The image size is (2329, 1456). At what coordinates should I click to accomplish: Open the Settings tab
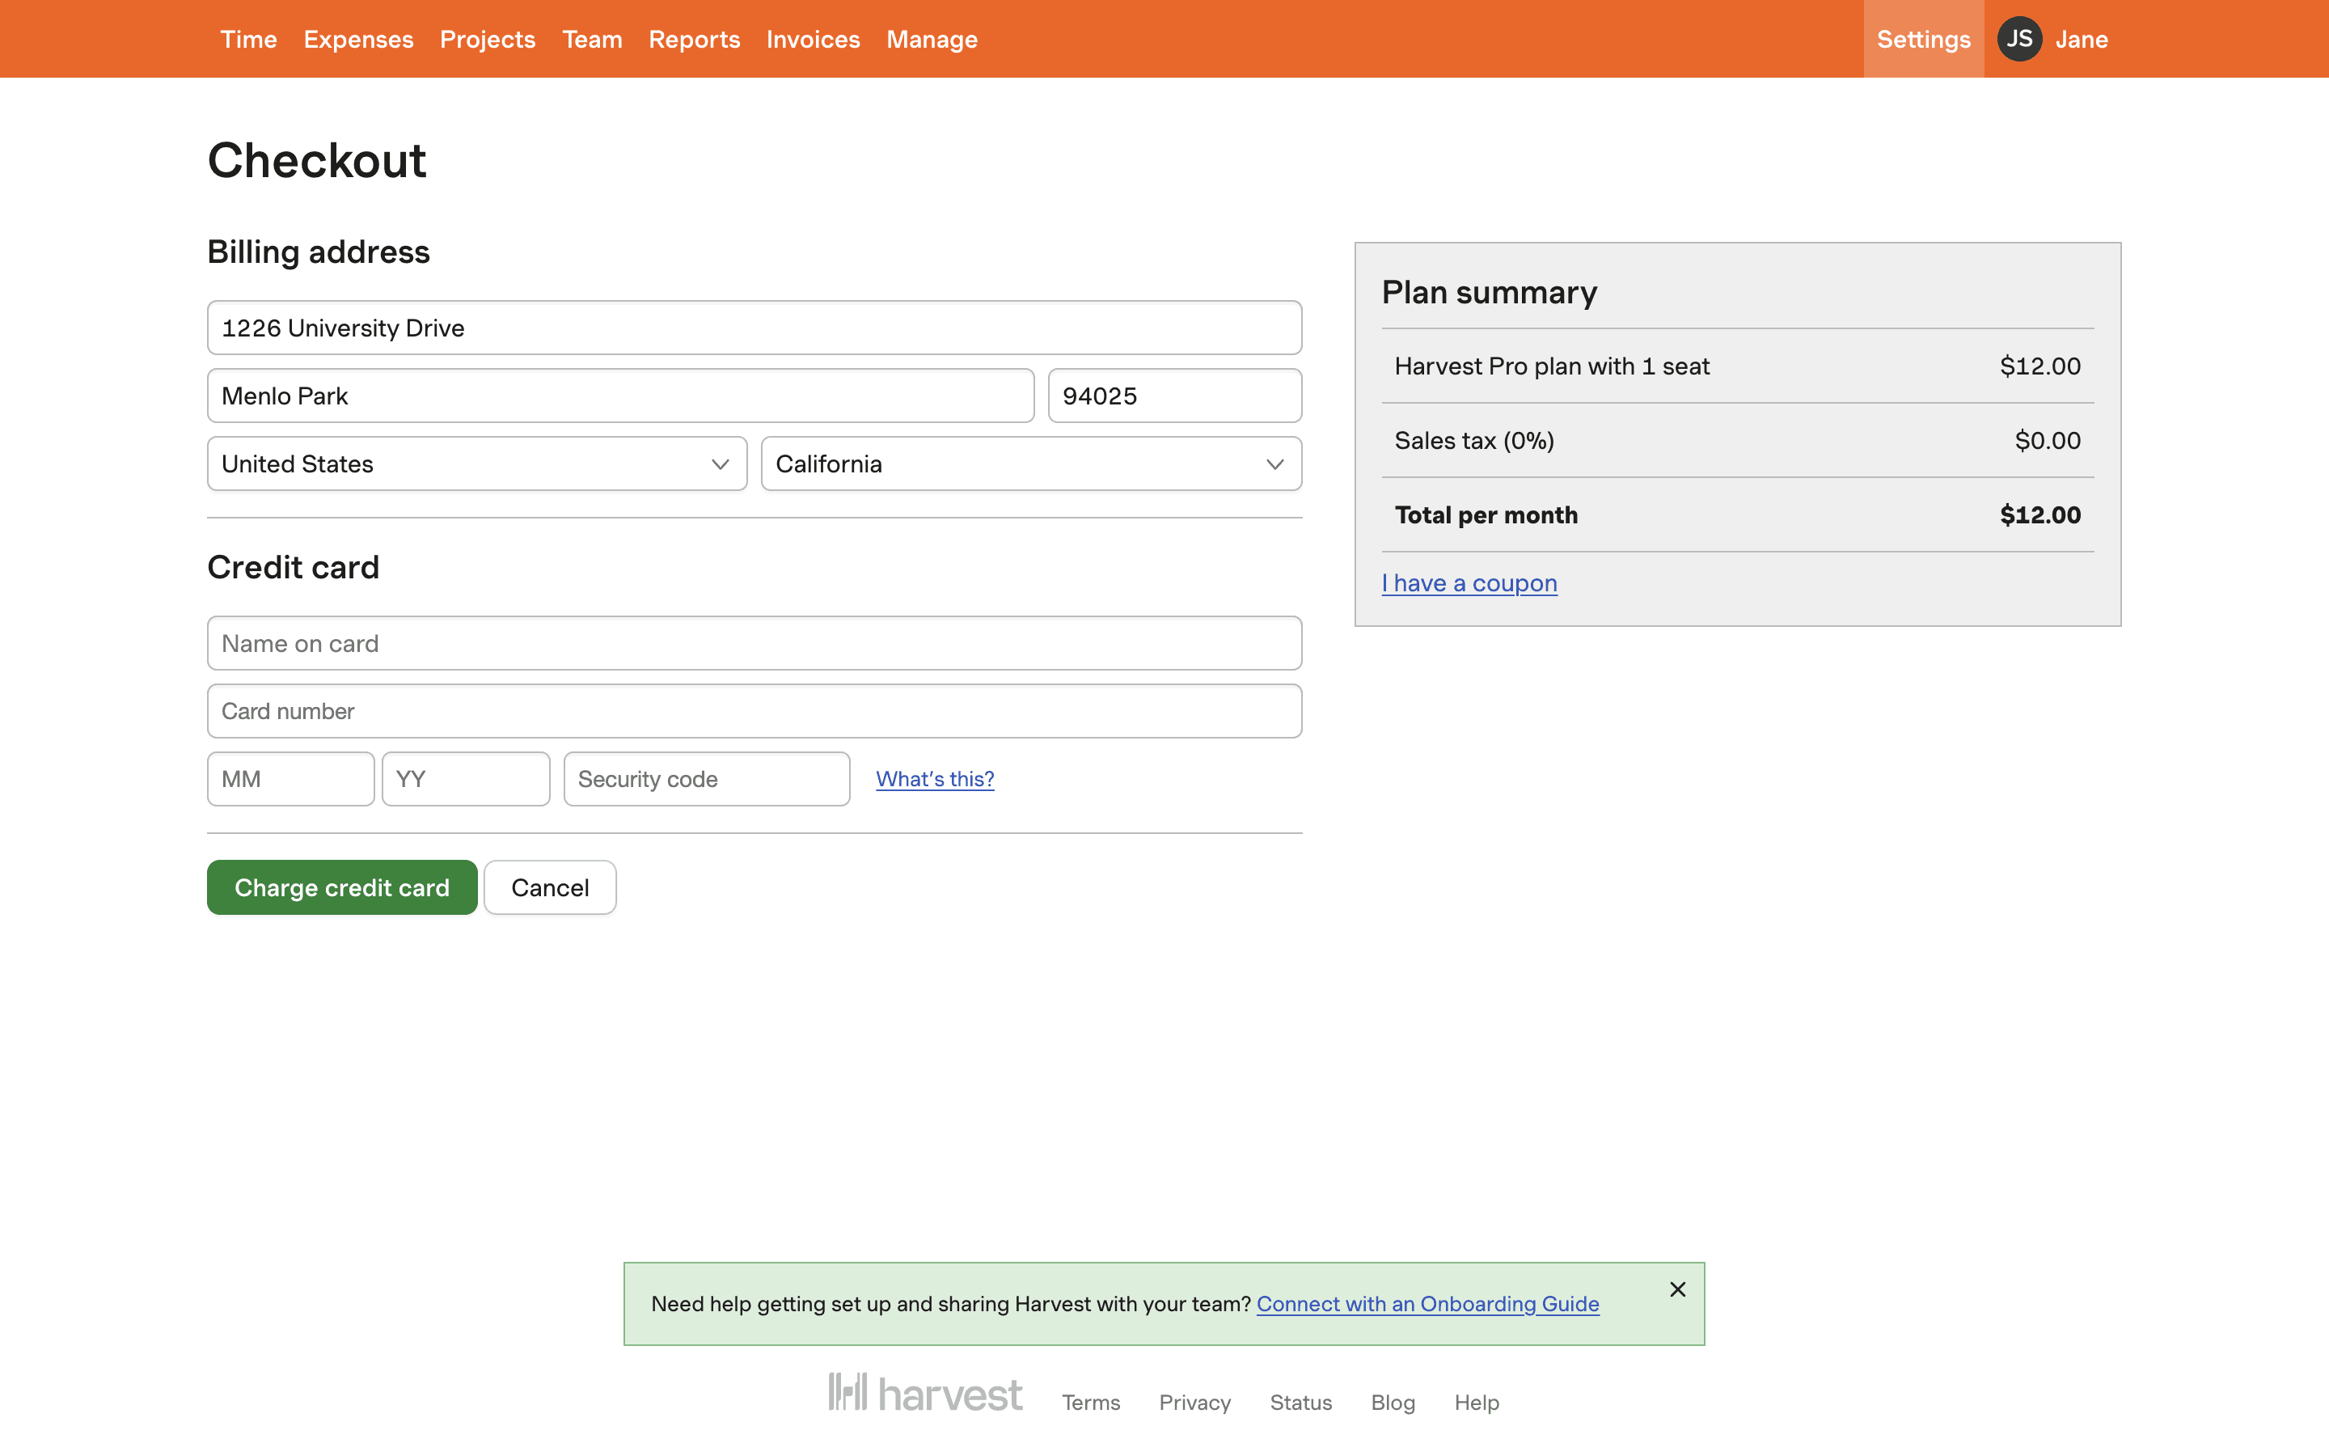1923,40
